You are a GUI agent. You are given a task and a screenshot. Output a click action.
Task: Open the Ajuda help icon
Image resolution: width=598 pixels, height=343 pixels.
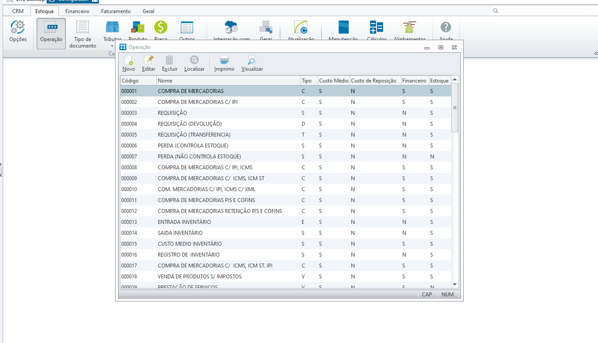point(445,28)
